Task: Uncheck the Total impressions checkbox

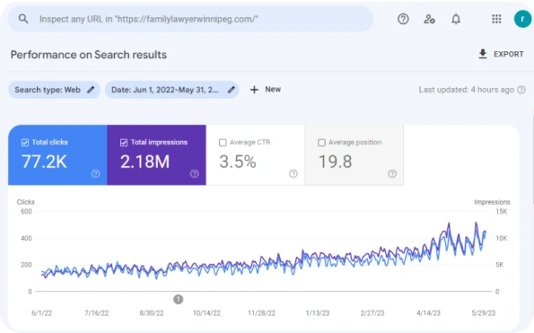Action: 124,143
